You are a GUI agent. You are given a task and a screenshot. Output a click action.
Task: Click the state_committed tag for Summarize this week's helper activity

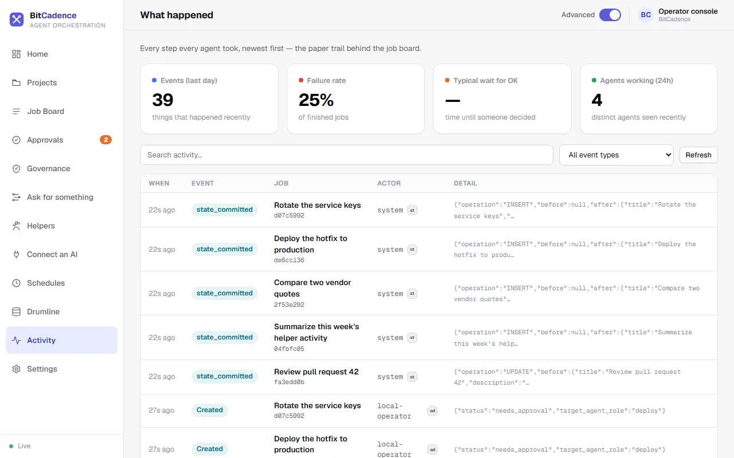coord(225,337)
